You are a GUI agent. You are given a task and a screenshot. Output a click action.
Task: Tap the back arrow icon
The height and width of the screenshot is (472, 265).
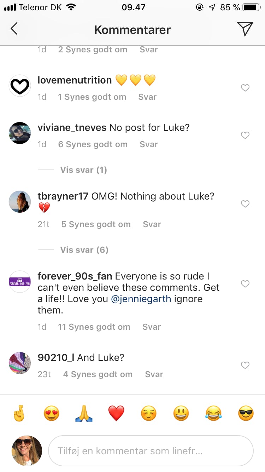point(14,29)
